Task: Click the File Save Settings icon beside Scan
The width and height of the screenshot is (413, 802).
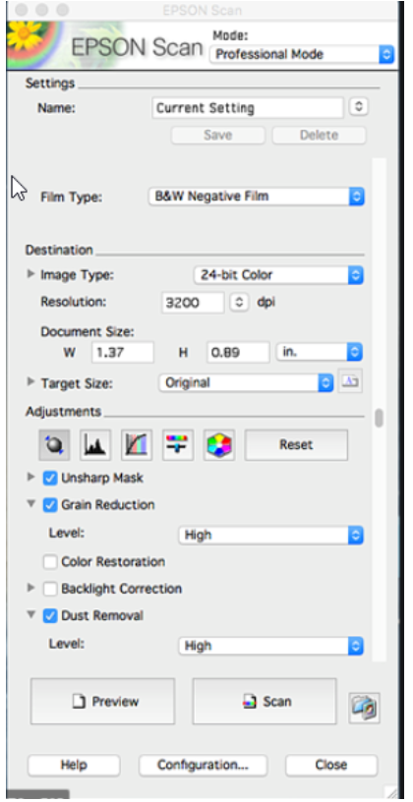Action: point(365,708)
